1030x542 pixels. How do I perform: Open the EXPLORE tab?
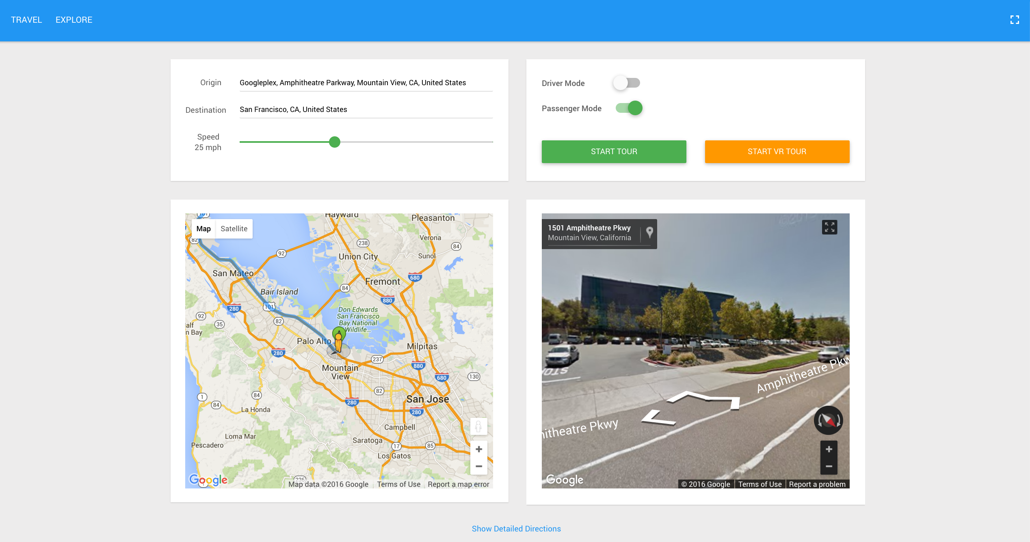click(x=74, y=20)
